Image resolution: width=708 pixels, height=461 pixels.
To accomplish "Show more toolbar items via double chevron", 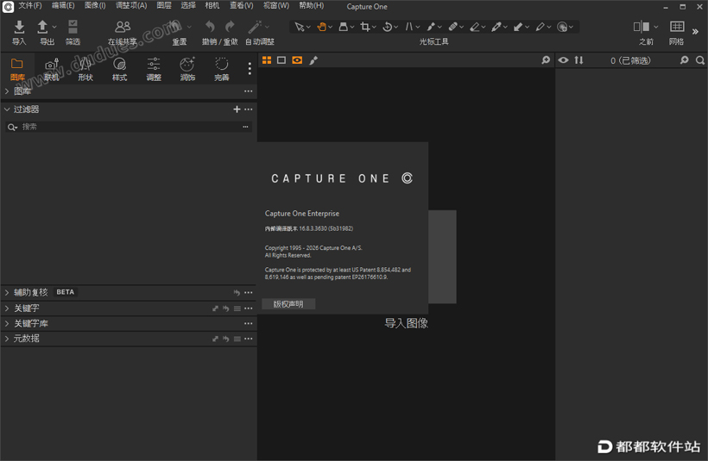I will 695,32.
